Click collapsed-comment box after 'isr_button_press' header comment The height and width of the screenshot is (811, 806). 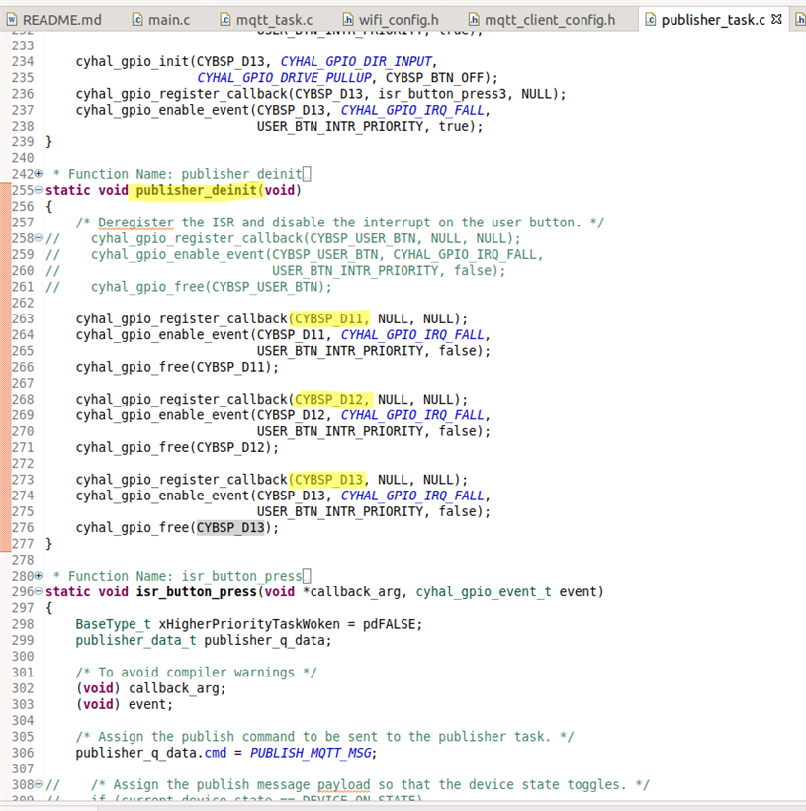tap(308, 577)
